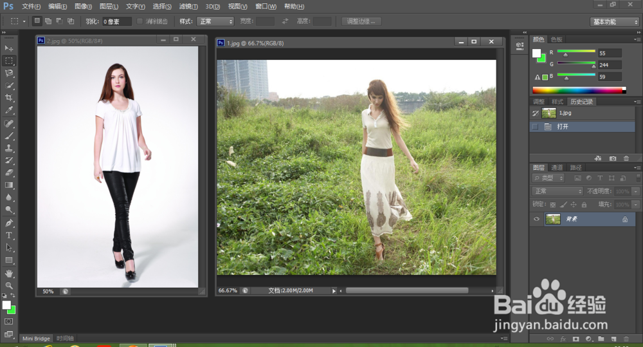Open the Color panel flyout menu
The height and width of the screenshot is (347, 643).
(x=637, y=39)
